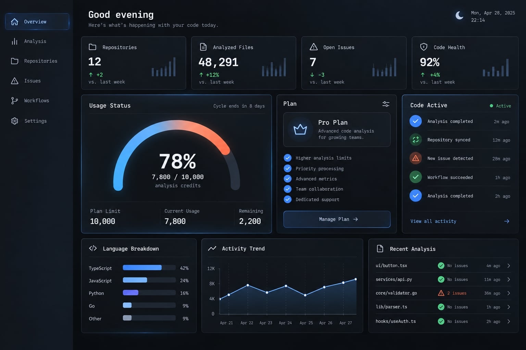The width and height of the screenshot is (526, 350).
Task: Click the Activity Trend line chart icon
Action: 212,248
